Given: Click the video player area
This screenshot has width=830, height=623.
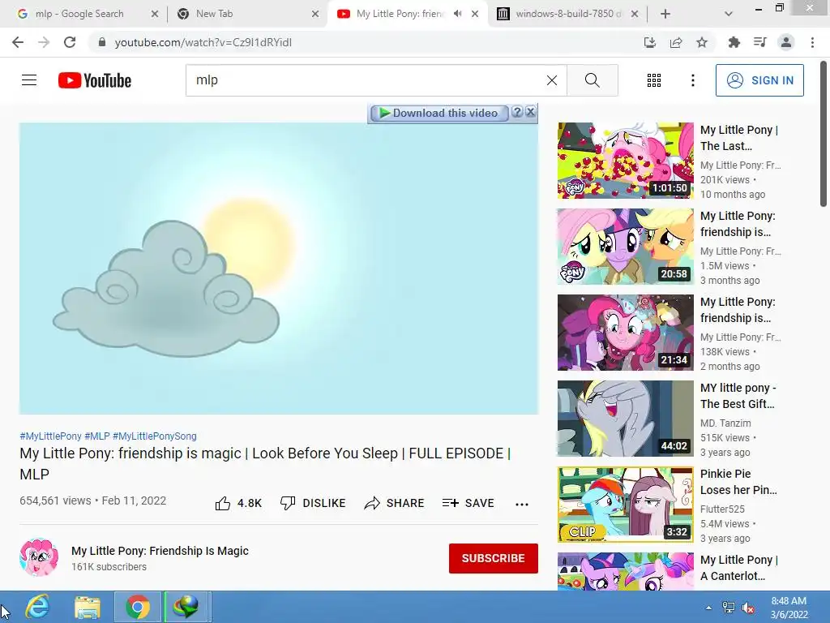Looking at the screenshot, I should (x=279, y=269).
